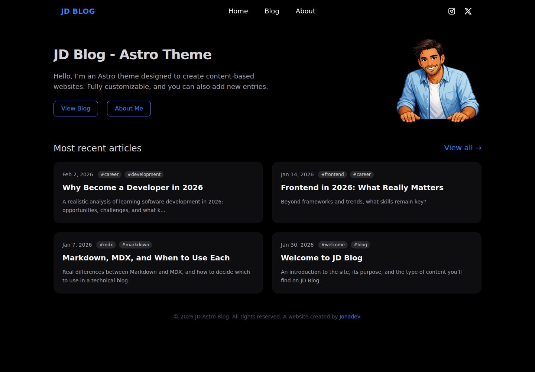Click the description starting 'A realistic analysis'
The width and height of the screenshot is (535, 372).
pos(143,206)
